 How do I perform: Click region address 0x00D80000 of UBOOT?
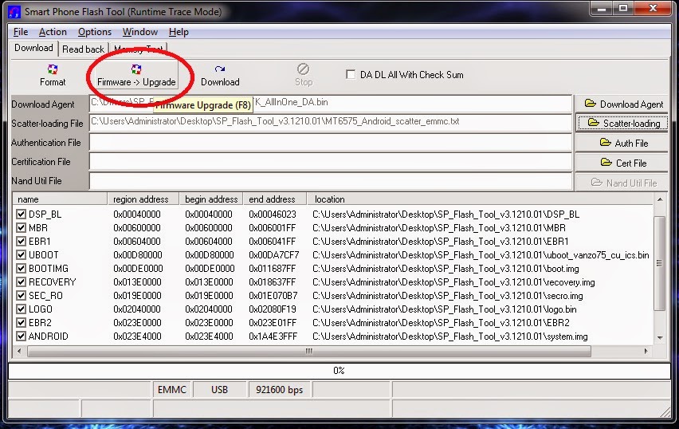coord(138,255)
